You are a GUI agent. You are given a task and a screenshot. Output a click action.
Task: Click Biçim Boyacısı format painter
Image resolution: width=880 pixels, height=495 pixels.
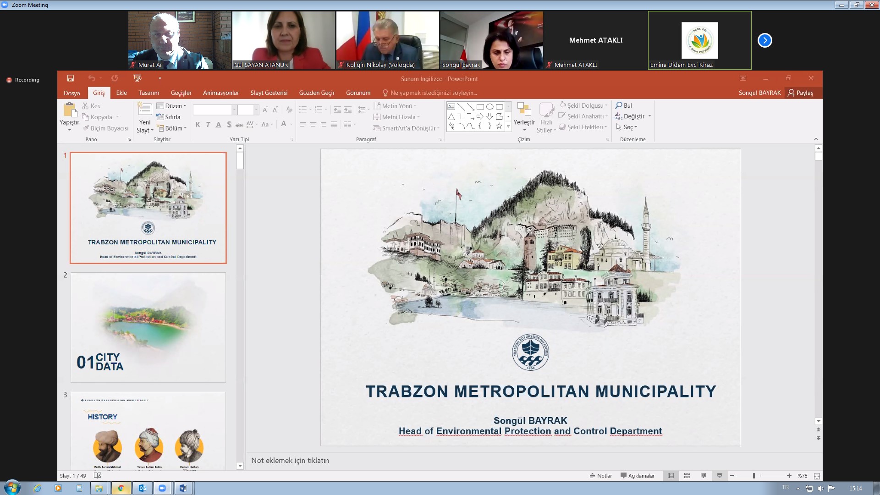(106, 128)
